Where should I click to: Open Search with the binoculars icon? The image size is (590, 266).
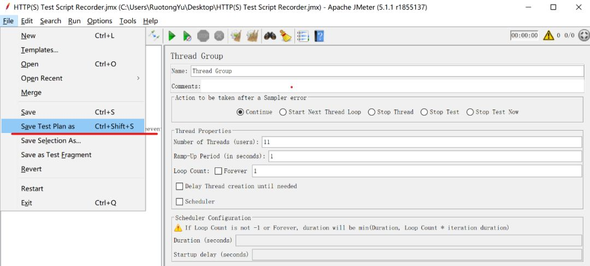coord(270,36)
